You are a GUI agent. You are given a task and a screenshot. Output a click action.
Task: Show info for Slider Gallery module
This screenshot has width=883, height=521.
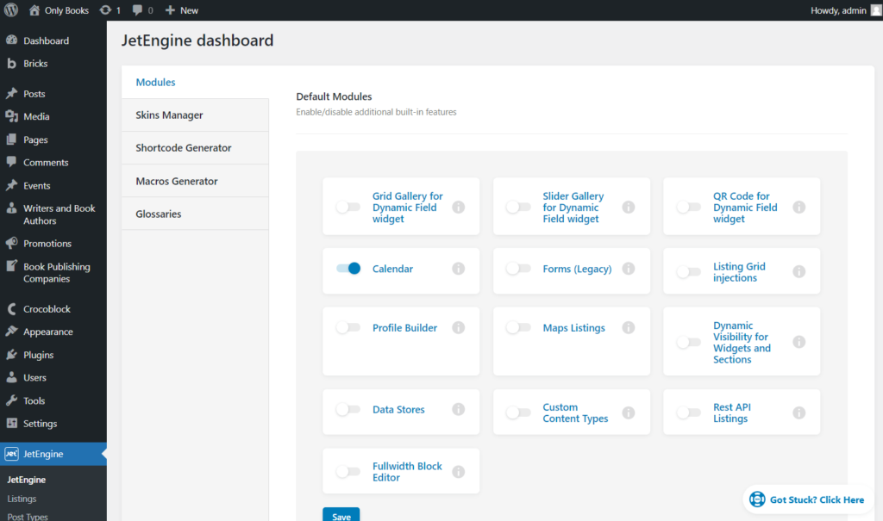pos(629,207)
